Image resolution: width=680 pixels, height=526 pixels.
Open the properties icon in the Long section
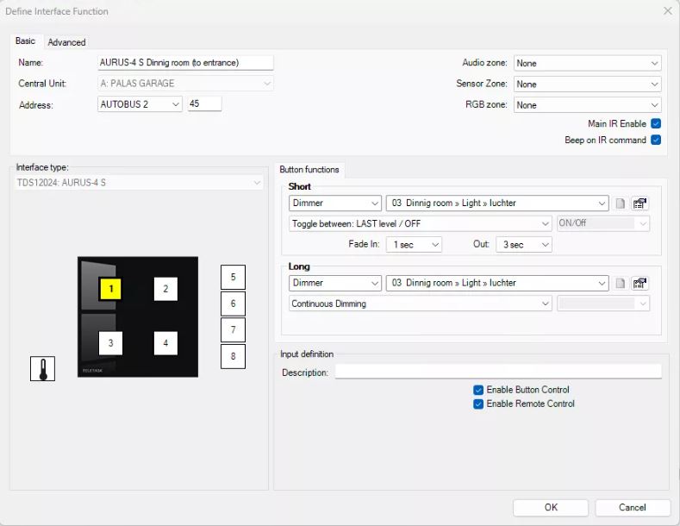pyautogui.click(x=639, y=283)
